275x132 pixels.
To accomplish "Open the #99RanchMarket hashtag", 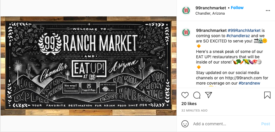I will coord(244,30).
